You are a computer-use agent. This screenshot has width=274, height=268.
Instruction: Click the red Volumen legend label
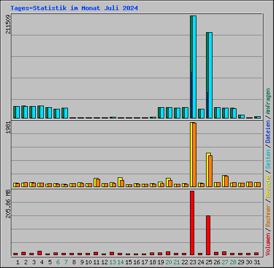[268, 244]
